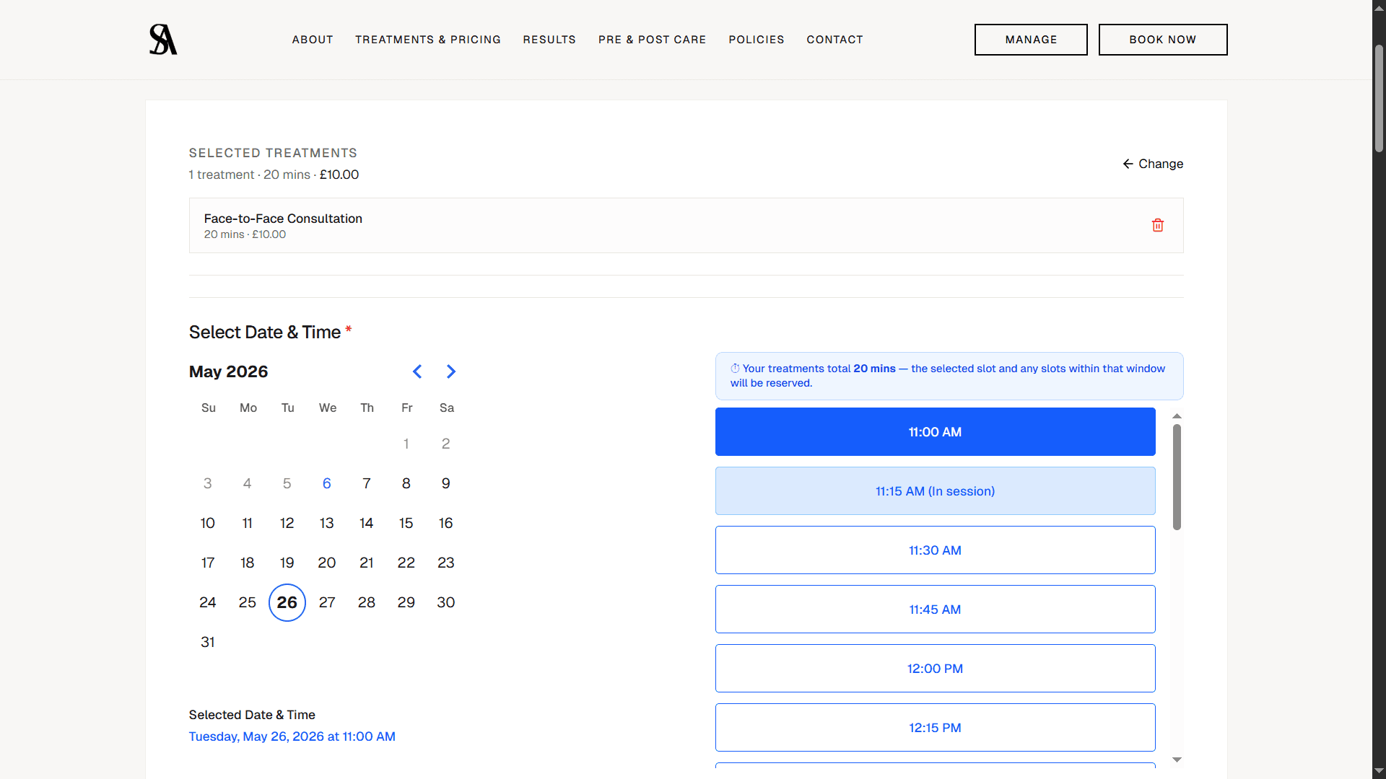Click '1 treatment · 20 mins · £10.00' summary
This screenshot has height=779, width=1386.
pyautogui.click(x=274, y=175)
